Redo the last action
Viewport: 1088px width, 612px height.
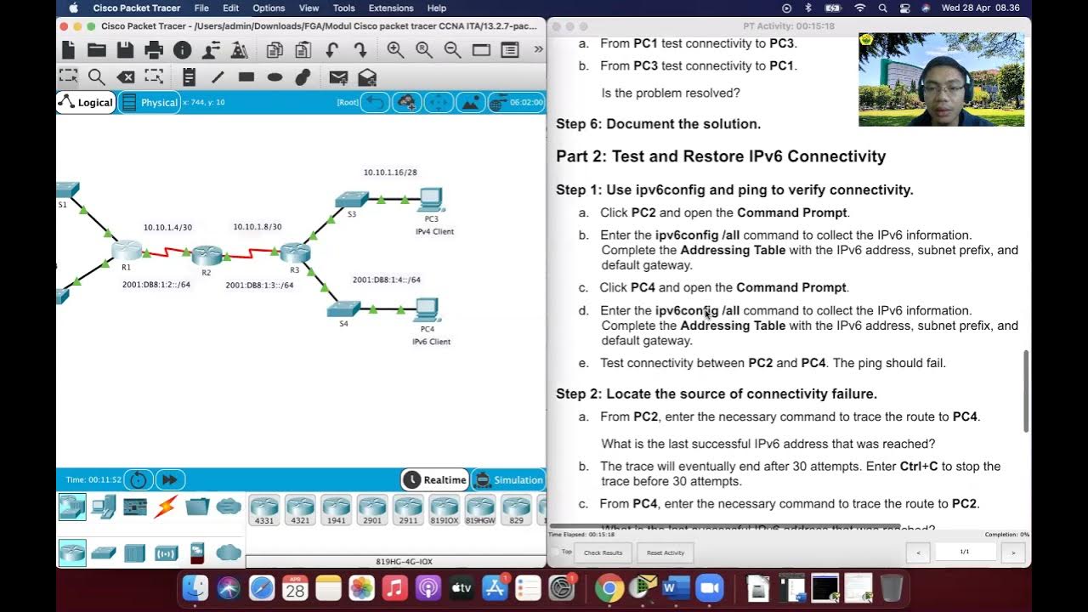point(360,50)
